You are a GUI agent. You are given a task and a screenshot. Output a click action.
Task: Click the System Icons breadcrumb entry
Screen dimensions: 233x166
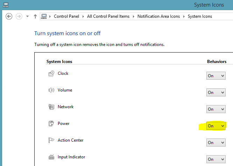200,16
